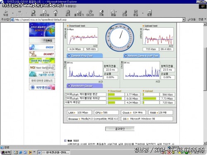Click the Discuss (토론) toolbar icon
Image resolution: width=207 pixels, height=155 pixels.
[x=149, y=13]
